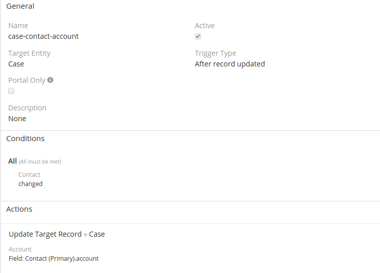Click the Target Entity label
Screen dimensions: 380x273
pyautogui.click(x=29, y=53)
